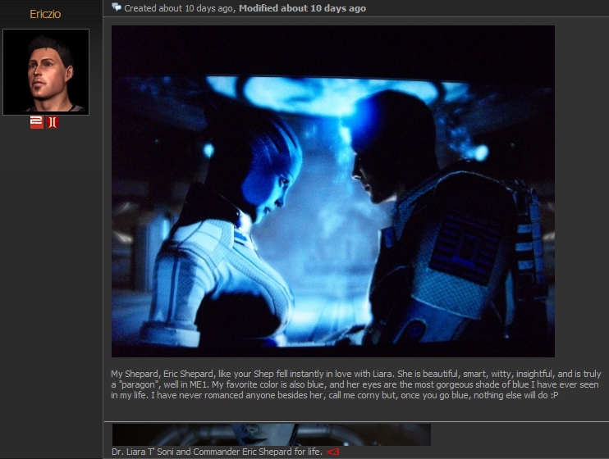Open the signature banner image
The image size is (609, 459).
click(x=271, y=434)
